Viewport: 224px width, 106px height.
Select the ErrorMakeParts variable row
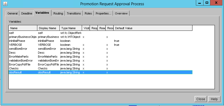point(100,57)
